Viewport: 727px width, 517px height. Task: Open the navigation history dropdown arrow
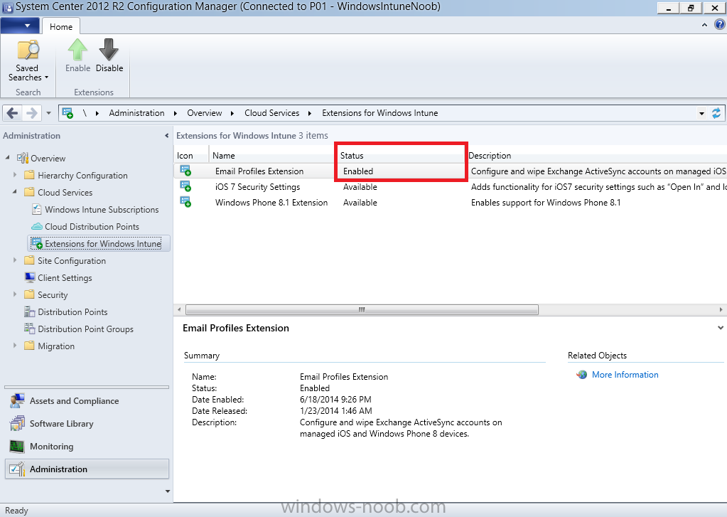point(48,113)
